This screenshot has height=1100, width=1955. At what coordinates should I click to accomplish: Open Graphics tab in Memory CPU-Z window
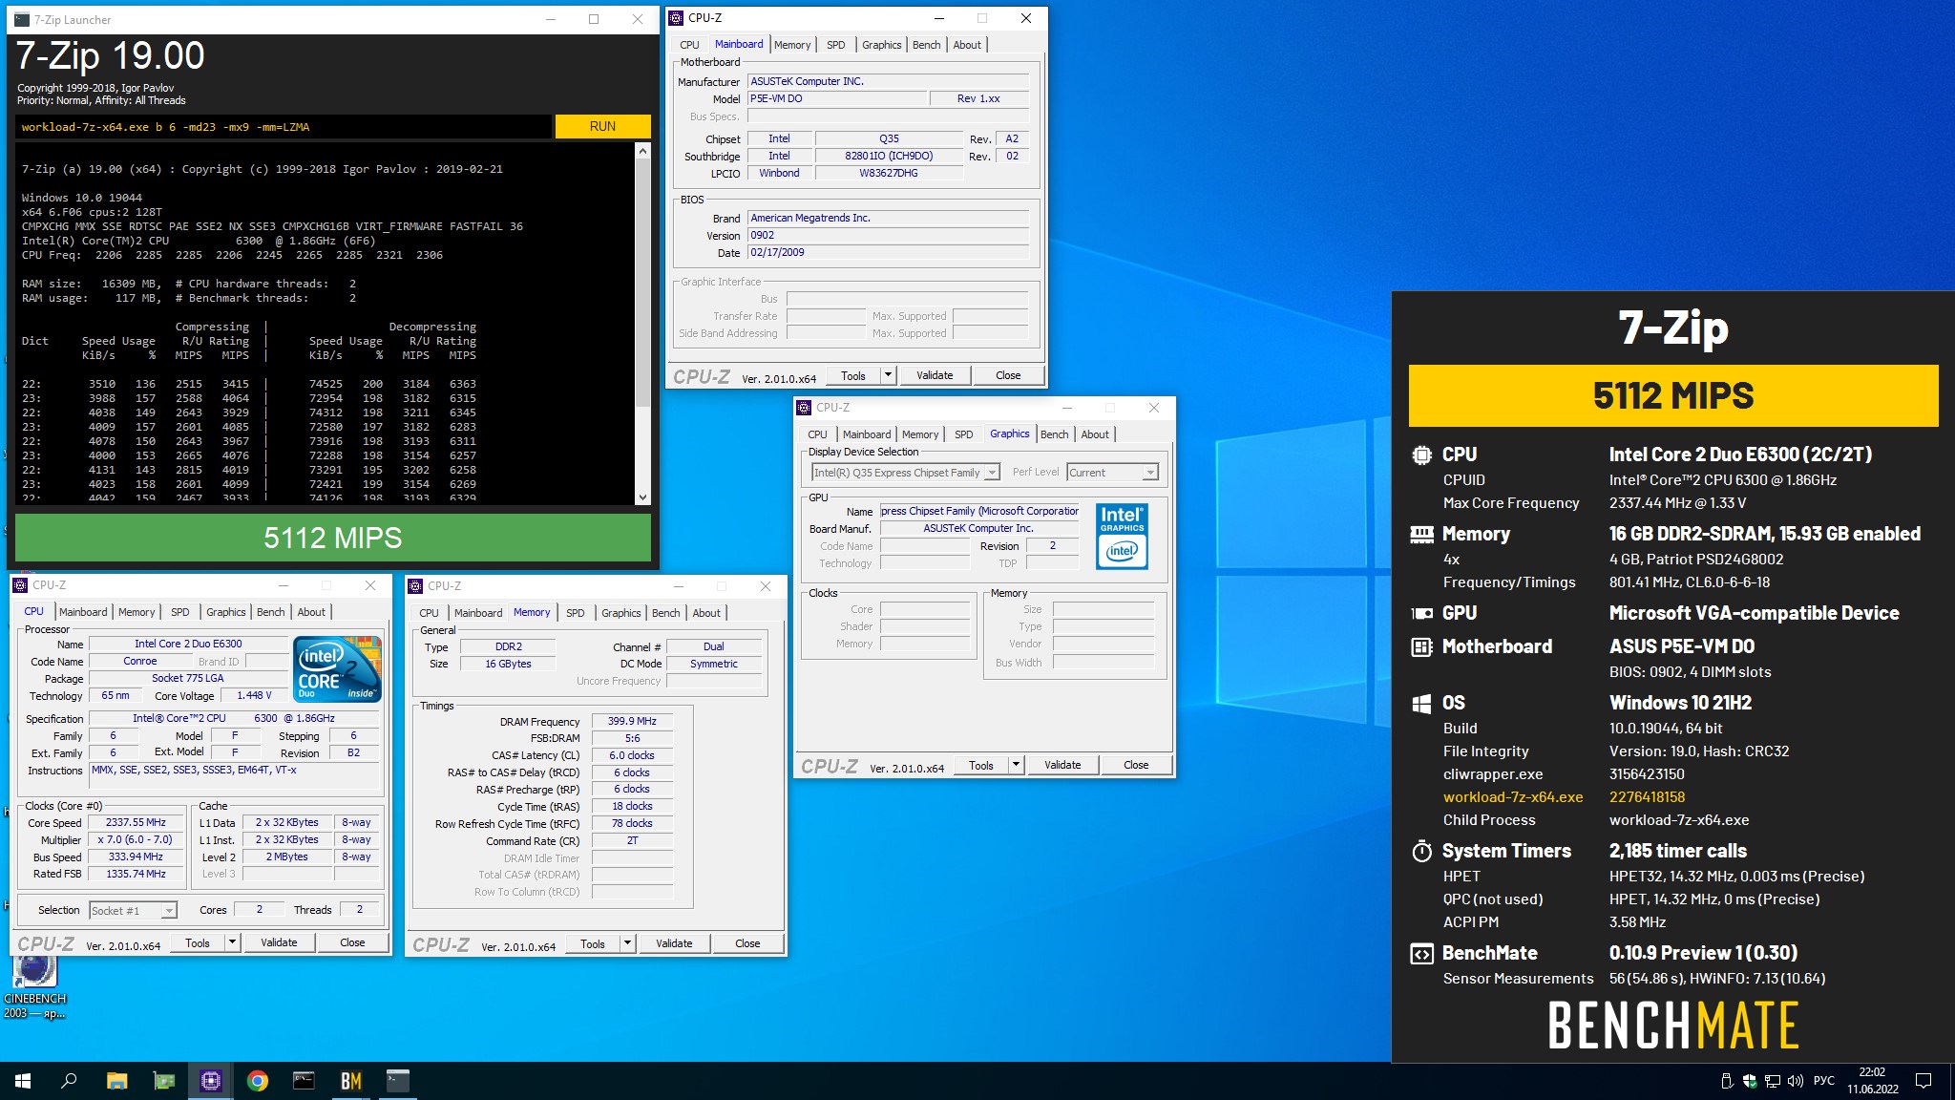click(x=620, y=613)
